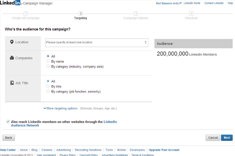Screen dimensions: 235x156
Task: Click step 4 Checkout icon
Action: (x=191, y=14)
